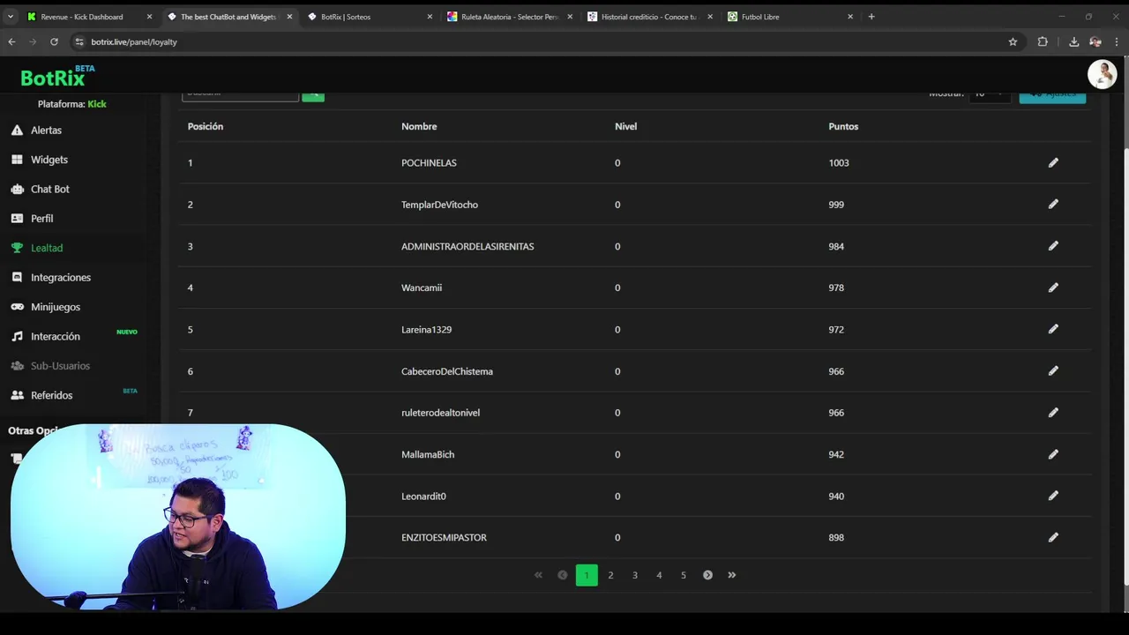
Task: Edit points for ADMINISTRAORDELASIRENITAS row
Action: 1053,246
